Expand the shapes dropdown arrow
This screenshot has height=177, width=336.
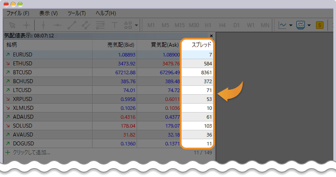(x=136, y=25)
